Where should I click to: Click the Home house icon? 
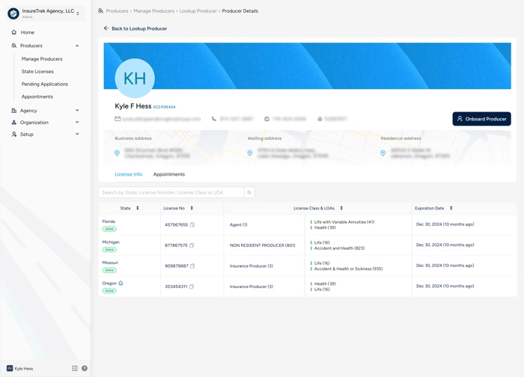point(14,32)
